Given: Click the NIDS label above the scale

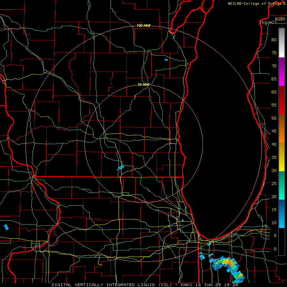Looking at the screenshot, I should [x=280, y=19].
